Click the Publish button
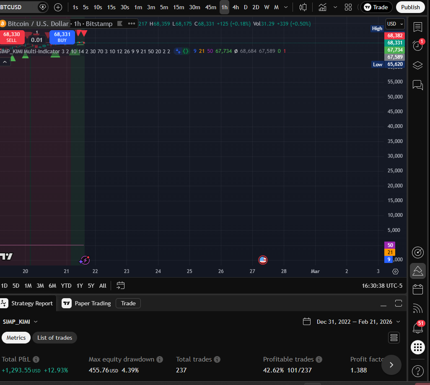This screenshot has height=385, width=430. tap(410, 7)
